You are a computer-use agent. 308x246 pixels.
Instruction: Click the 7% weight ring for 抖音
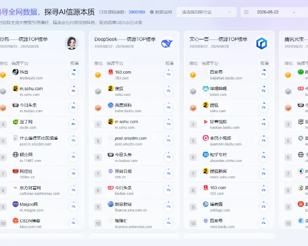[73, 74]
